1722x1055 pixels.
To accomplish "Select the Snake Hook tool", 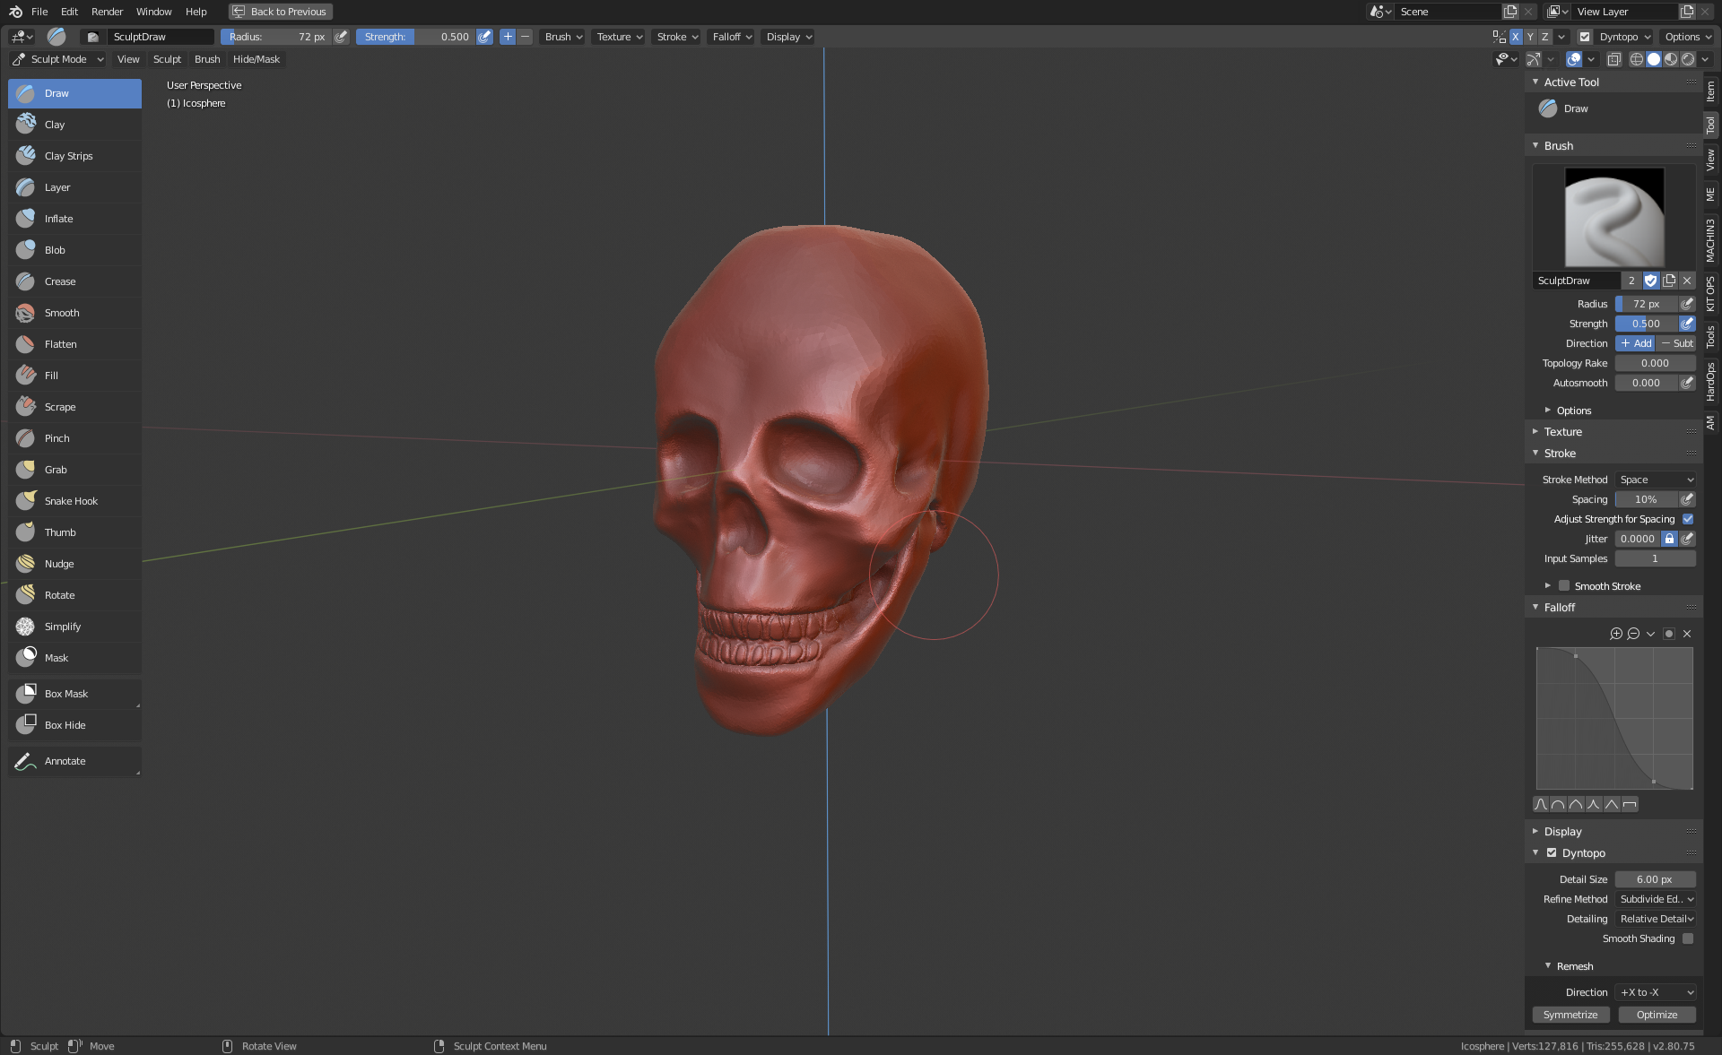I will (71, 501).
